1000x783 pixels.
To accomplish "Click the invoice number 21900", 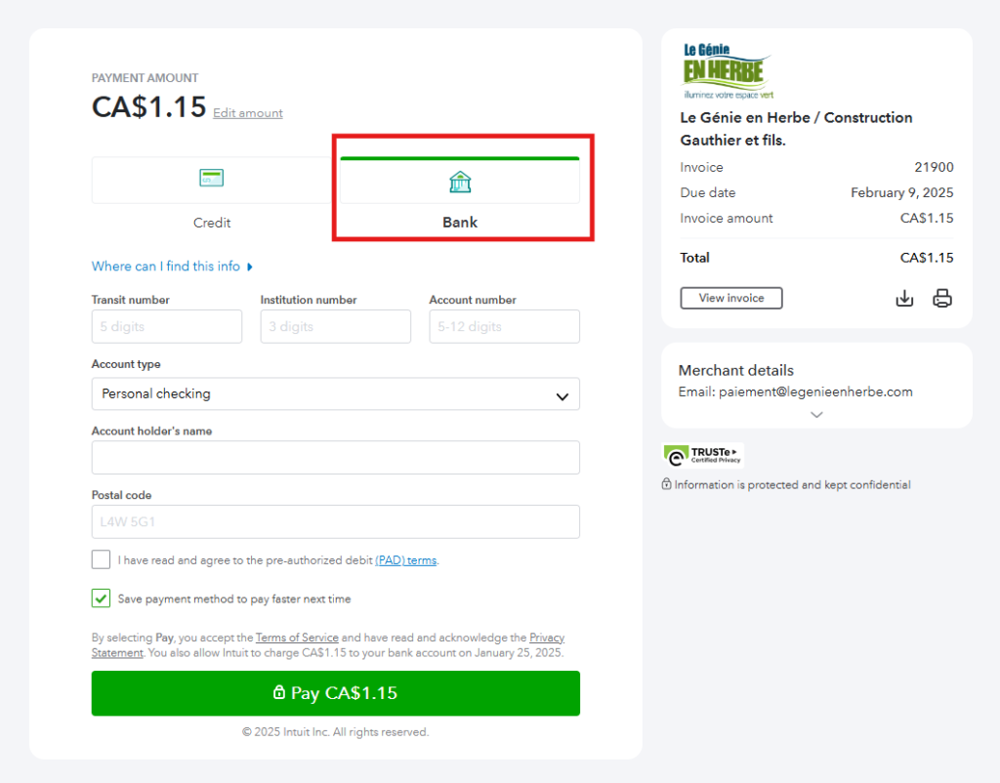I will click(934, 167).
